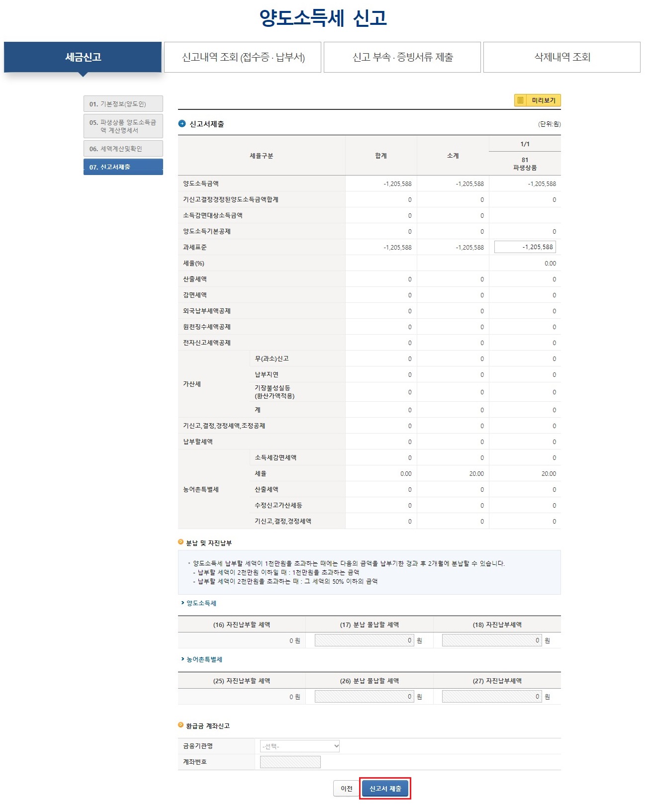Click the orange bullet icon beside 분납 및 자진납부

[x=181, y=542]
